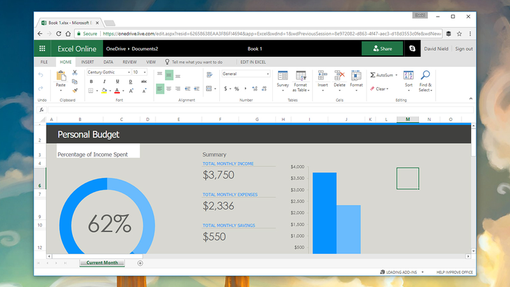Click HELP IMPROVE OFFICE in status bar
Viewport: 510px width, 287px height.
455,272
